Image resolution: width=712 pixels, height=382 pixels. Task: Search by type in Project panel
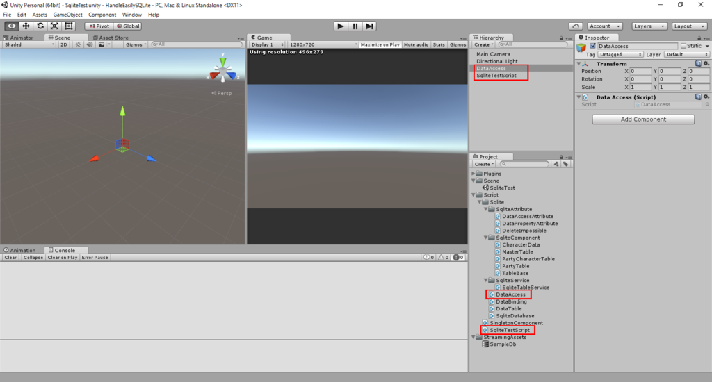tap(556, 164)
